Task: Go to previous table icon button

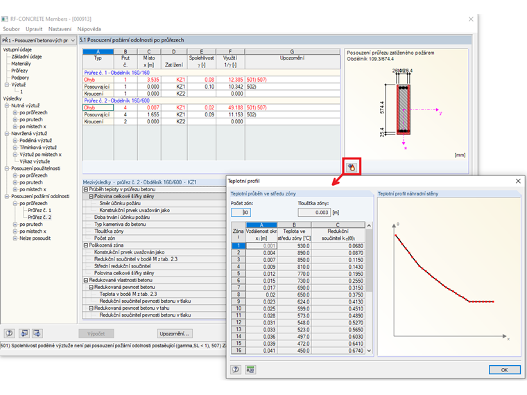Action: pyautogui.click(x=24, y=333)
